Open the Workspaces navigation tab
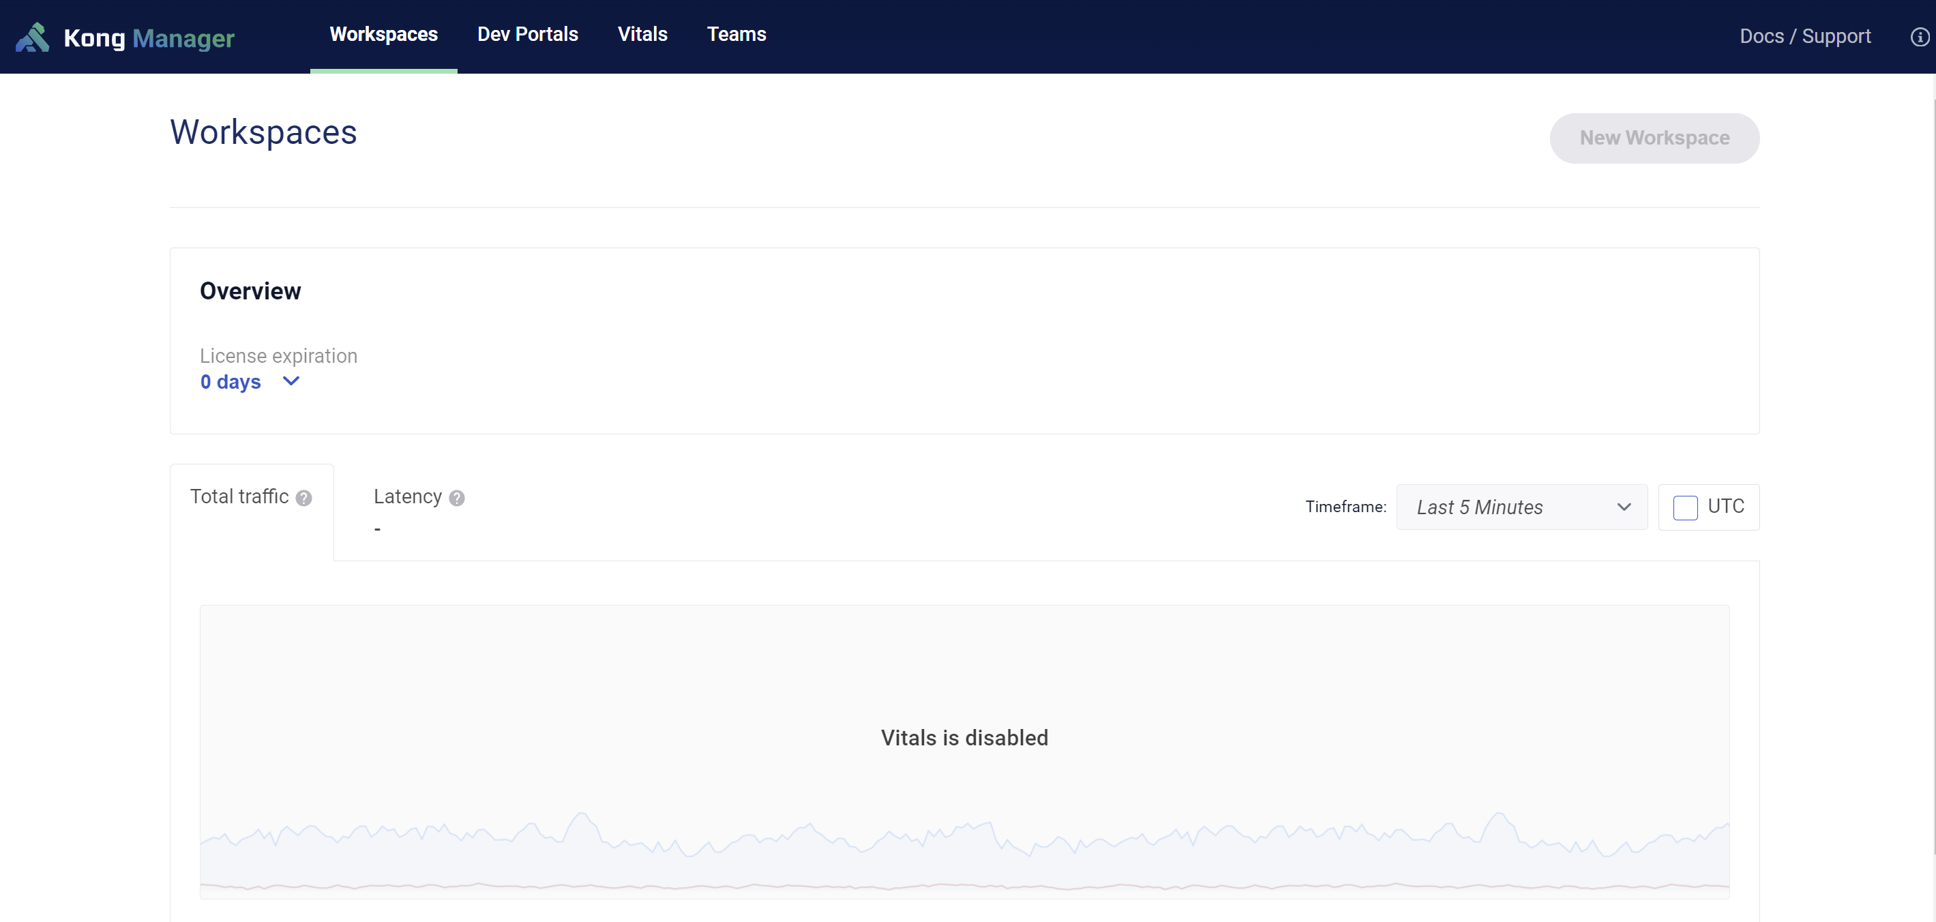This screenshot has width=1936, height=922. coord(383,35)
